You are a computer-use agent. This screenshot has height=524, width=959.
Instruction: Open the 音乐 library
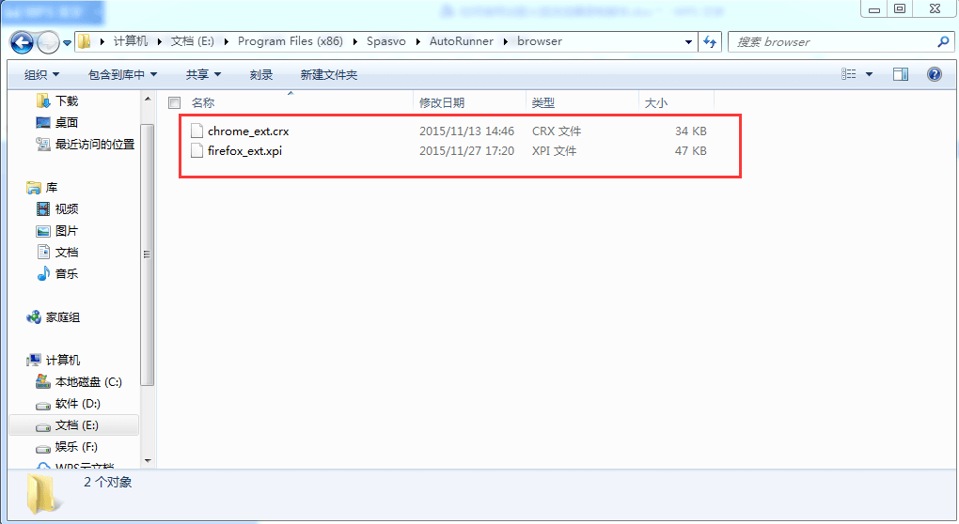coord(67,273)
